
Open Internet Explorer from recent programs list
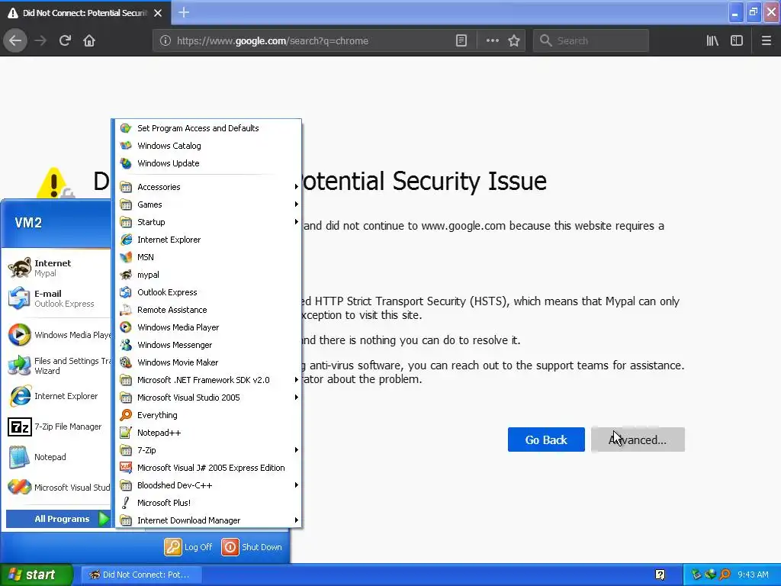pos(58,396)
